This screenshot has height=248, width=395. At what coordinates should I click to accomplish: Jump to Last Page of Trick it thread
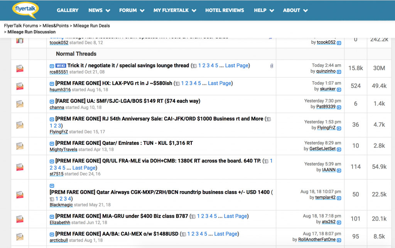pos(236,65)
